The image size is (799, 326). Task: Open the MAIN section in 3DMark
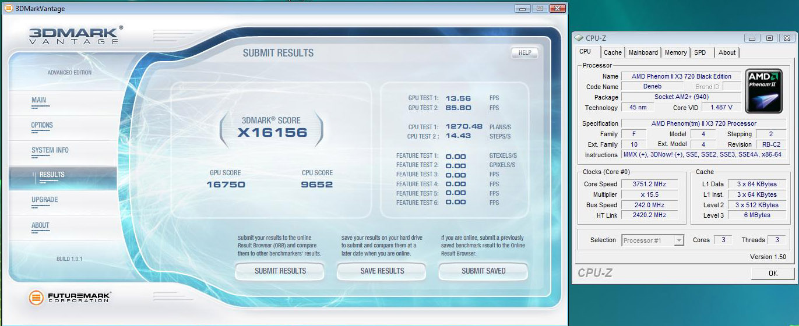pos(39,100)
